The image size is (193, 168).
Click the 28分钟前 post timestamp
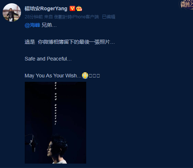(34, 17)
